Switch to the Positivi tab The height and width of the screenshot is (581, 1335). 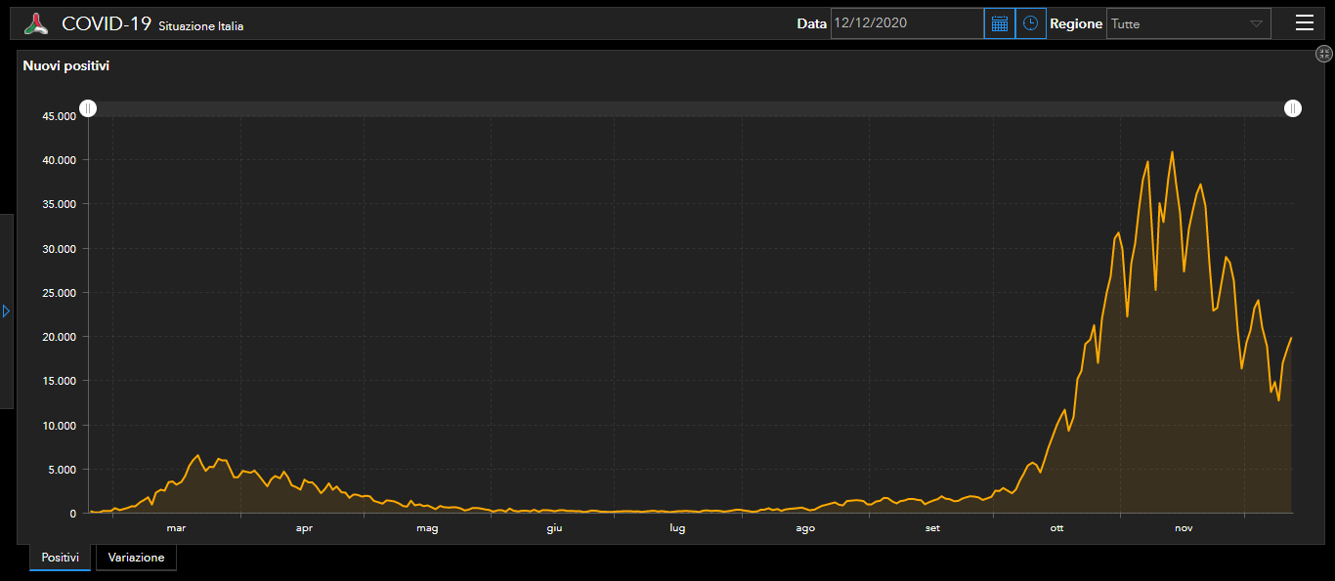pos(61,558)
